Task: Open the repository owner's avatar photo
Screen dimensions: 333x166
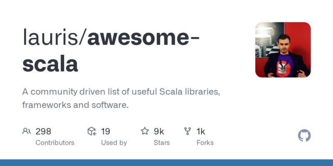Action: tap(283, 50)
